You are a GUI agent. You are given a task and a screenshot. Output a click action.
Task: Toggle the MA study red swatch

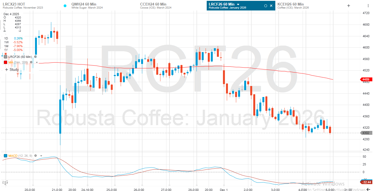coord(6,63)
